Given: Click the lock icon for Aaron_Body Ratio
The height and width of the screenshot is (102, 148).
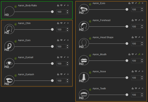Looking at the screenshot, I should click(x=58, y=5).
